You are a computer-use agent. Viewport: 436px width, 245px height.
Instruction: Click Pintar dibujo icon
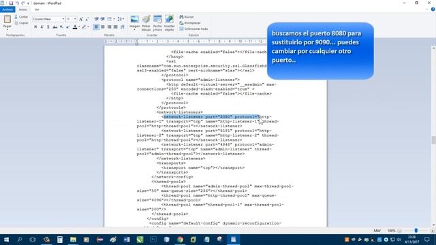(x=146, y=20)
